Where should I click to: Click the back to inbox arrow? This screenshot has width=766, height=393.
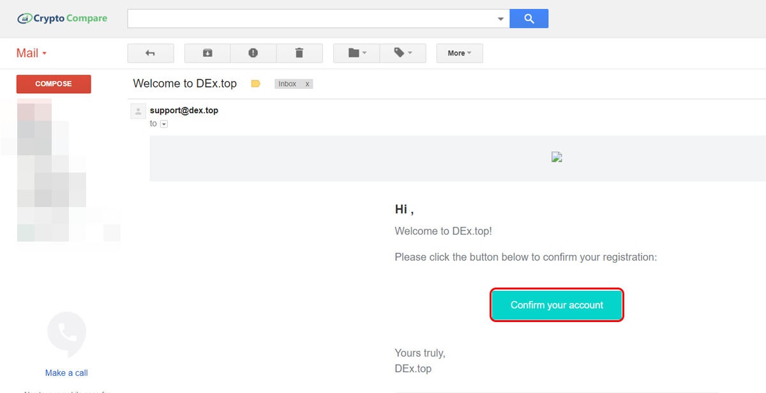(x=151, y=53)
